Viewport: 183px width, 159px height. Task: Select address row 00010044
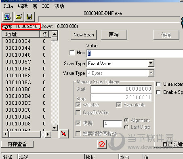click(x=27, y=48)
